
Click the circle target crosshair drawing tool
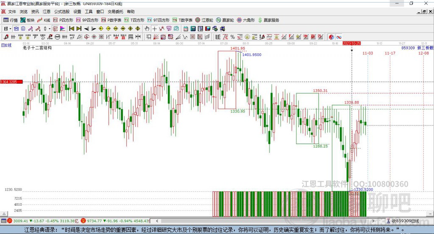click(86, 37)
